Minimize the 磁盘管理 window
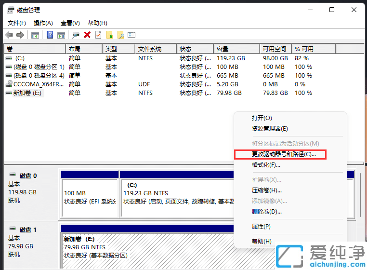The height and width of the screenshot is (270, 367). click(310, 10)
